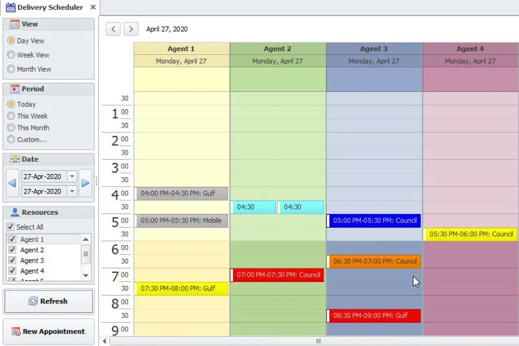Open the second date dropdown arrow
Screen dimensions: 519x346
point(72,191)
